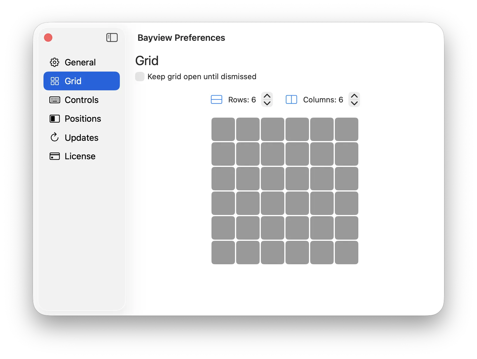Click the Grid squares icon in sidebar
The height and width of the screenshot is (359, 477).
click(x=55, y=81)
